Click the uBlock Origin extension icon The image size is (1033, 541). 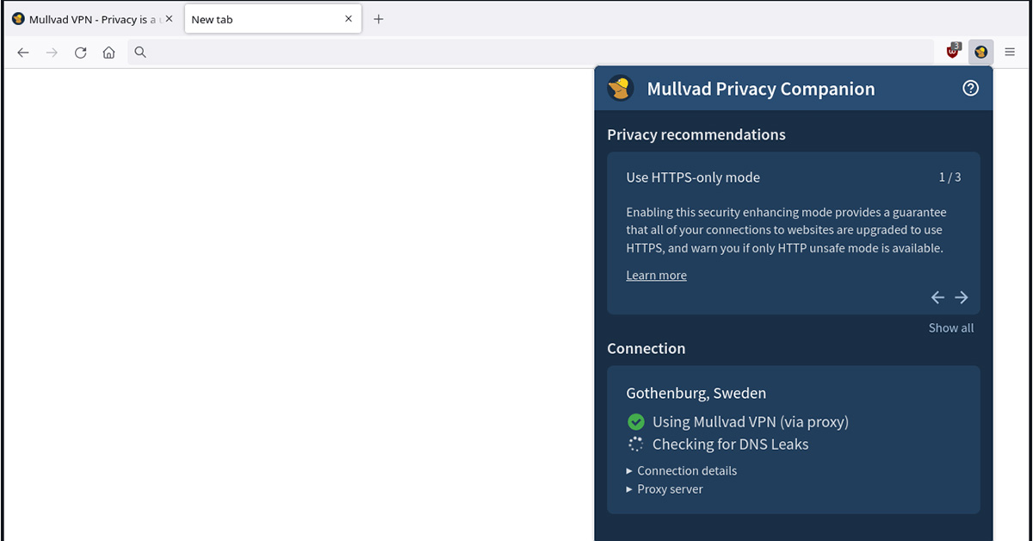click(x=953, y=52)
